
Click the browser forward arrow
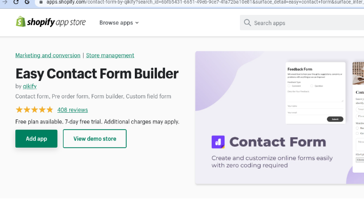point(5,2)
